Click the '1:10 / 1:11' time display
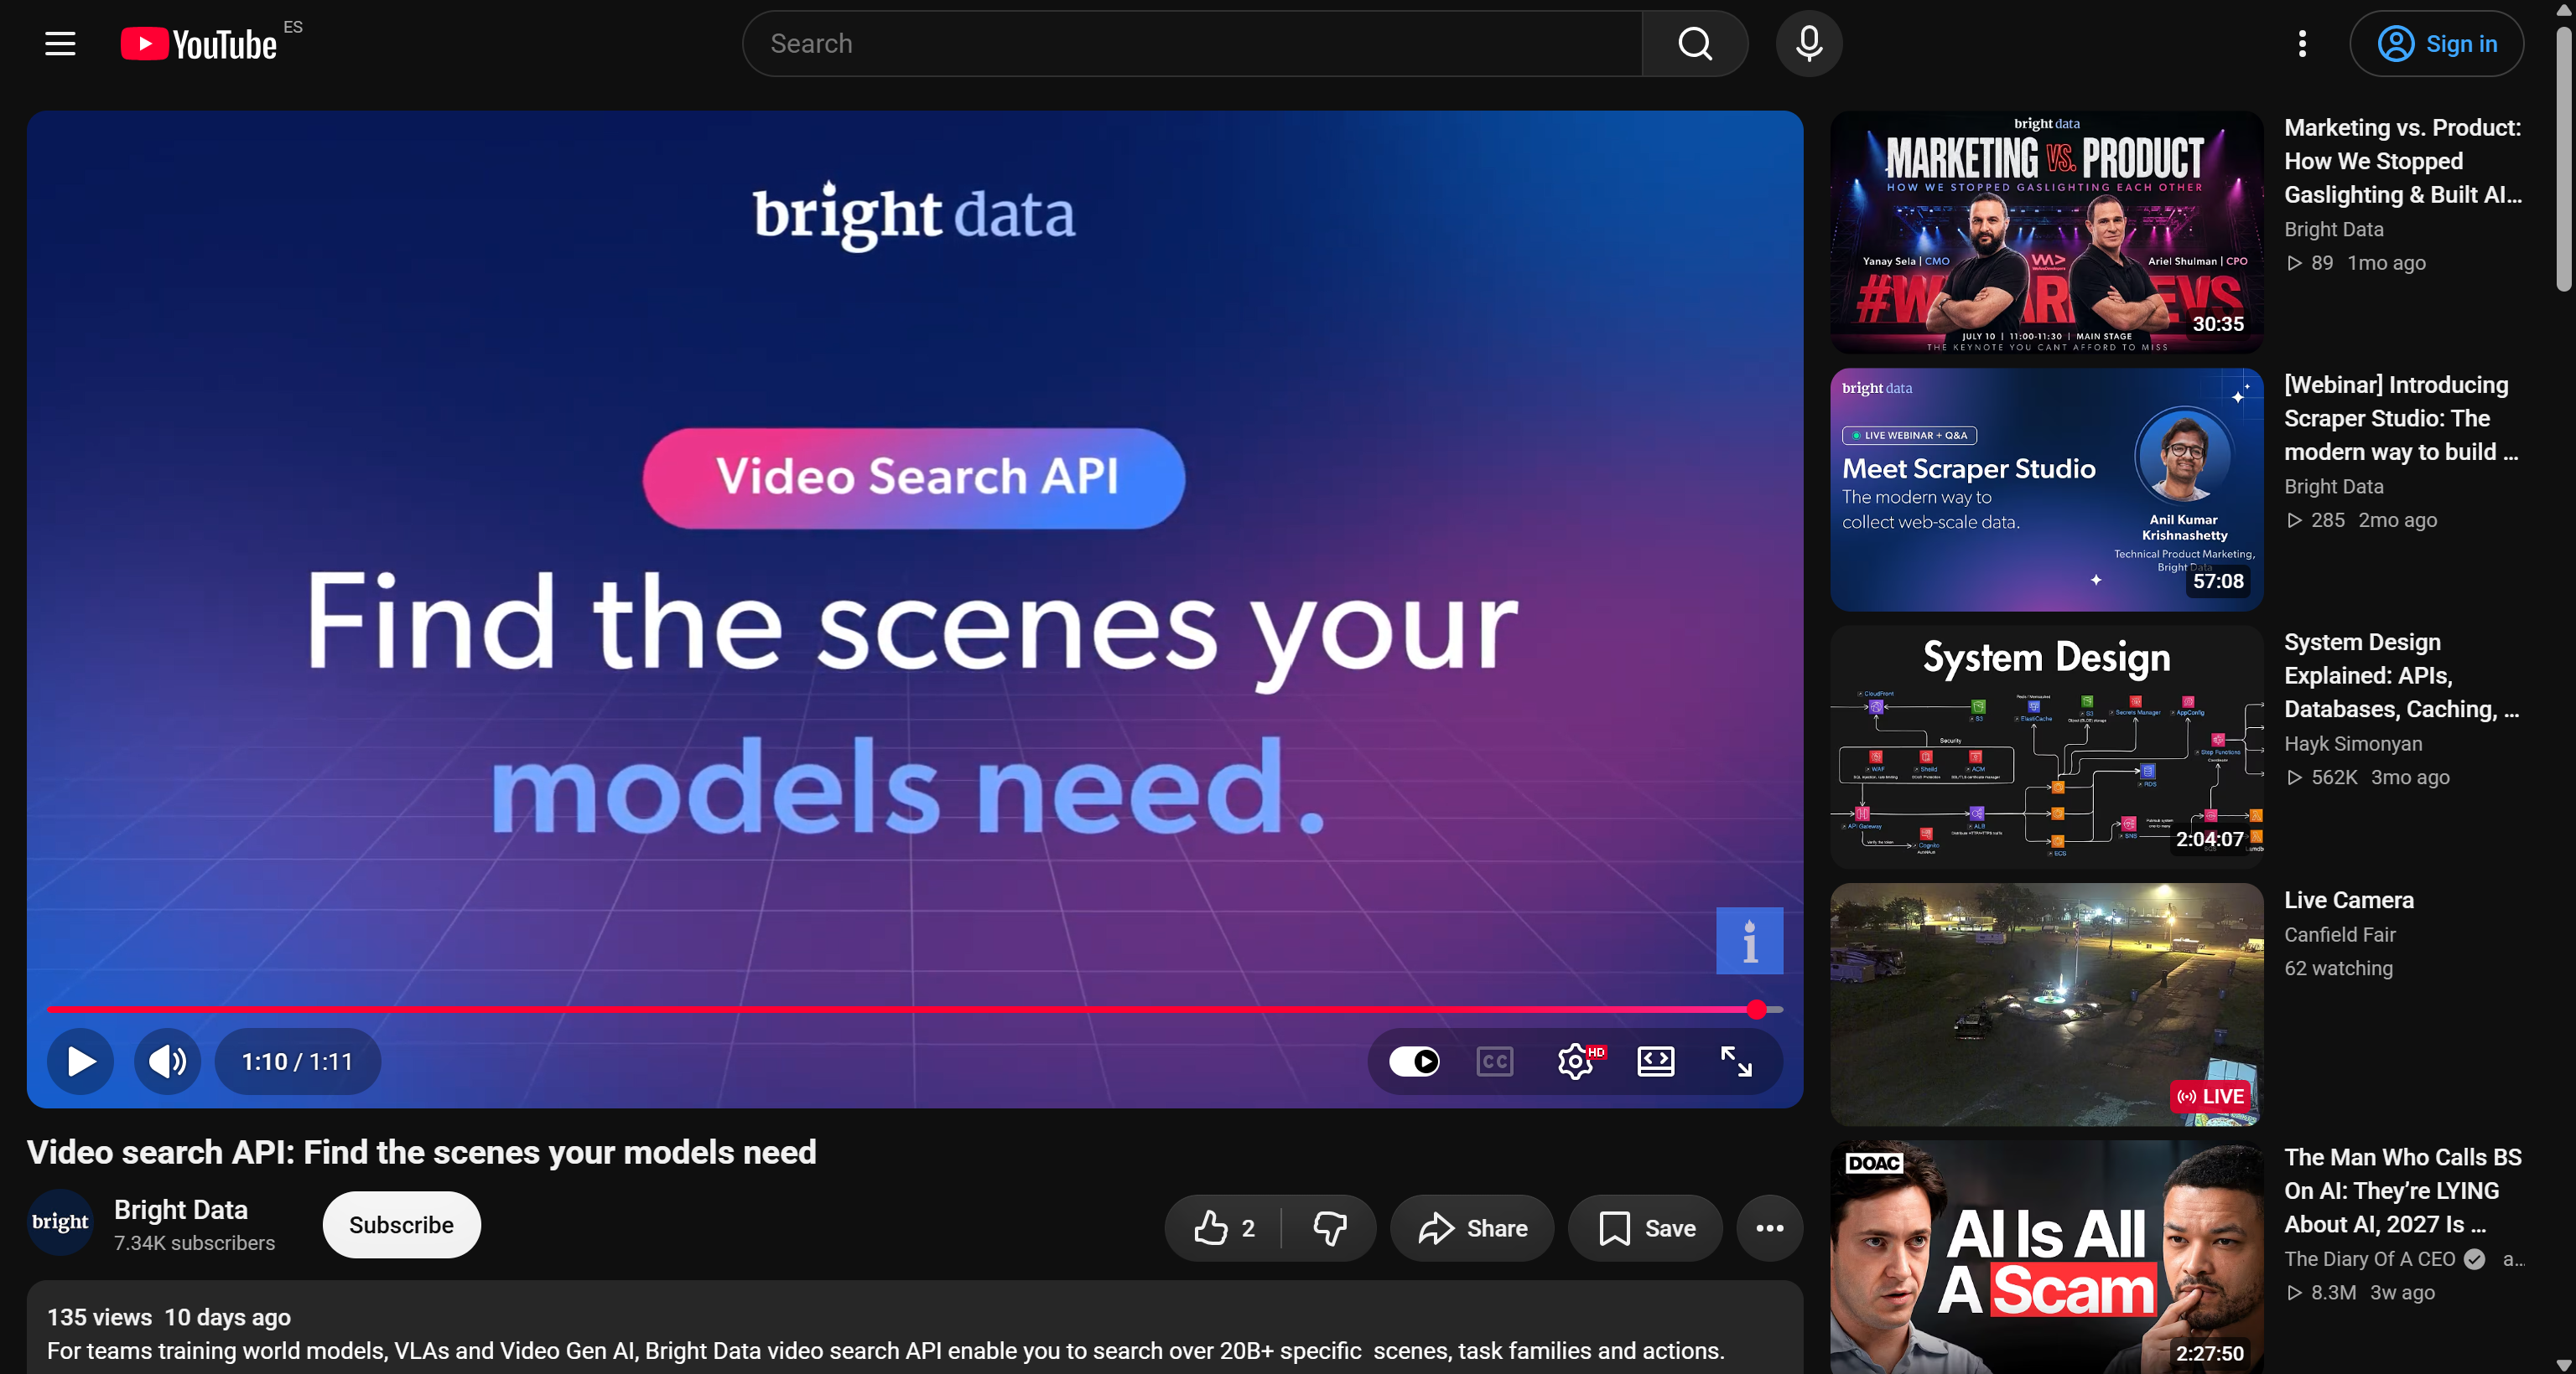This screenshot has width=2576, height=1374. click(x=297, y=1061)
